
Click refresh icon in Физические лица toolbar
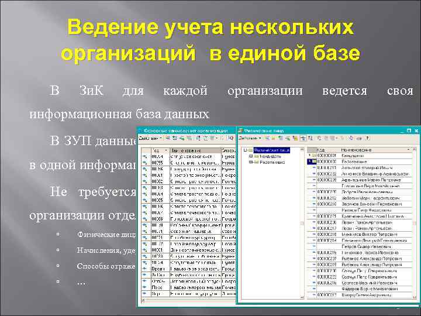(x=351, y=138)
